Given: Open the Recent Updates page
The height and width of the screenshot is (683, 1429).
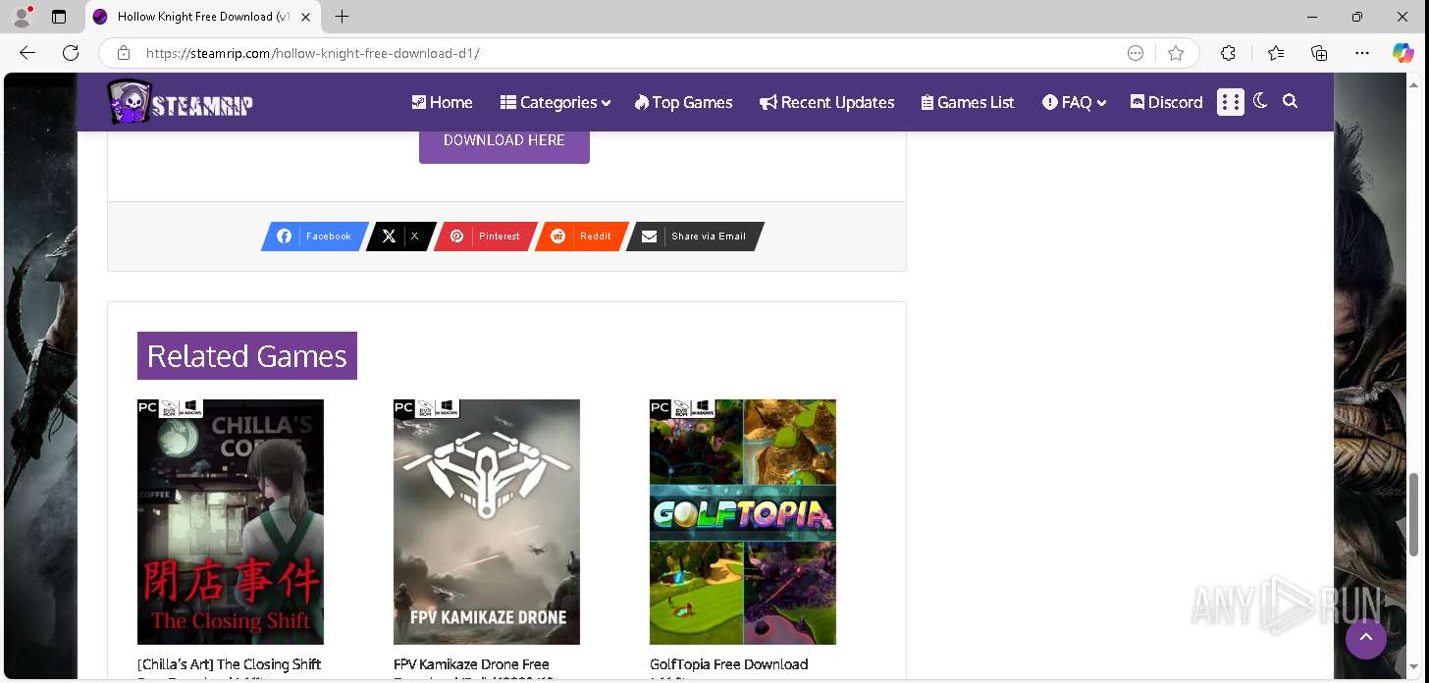Looking at the screenshot, I should 827,102.
